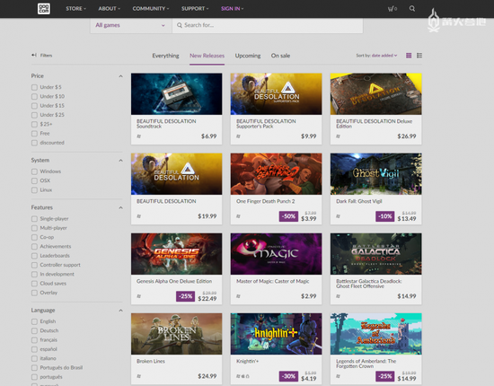Click -30% badge on Knightin'+
Image resolution: width=494 pixels, height=386 pixels.
pos(288,376)
